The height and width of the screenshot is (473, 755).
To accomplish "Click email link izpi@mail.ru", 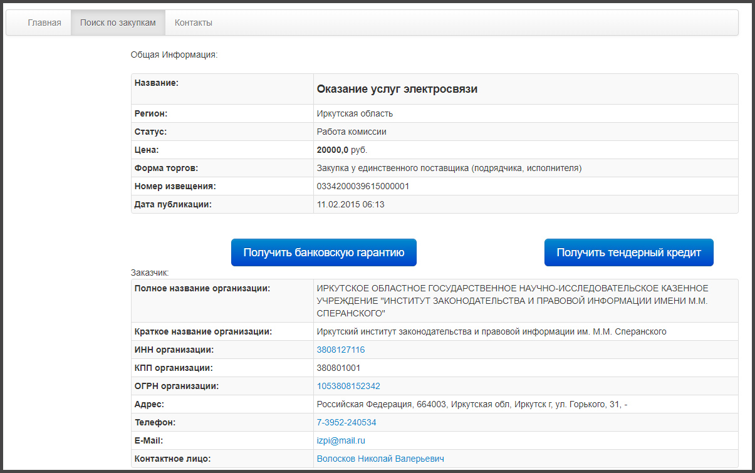I will [x=341, y=440].
